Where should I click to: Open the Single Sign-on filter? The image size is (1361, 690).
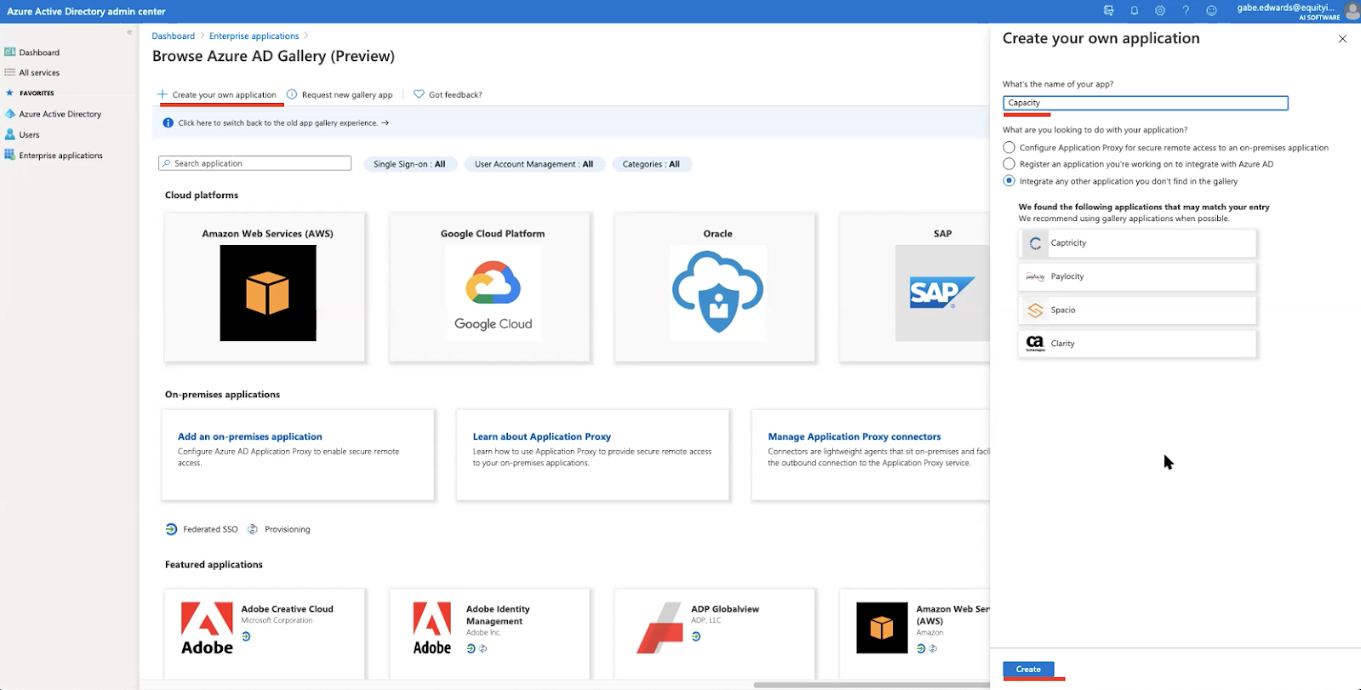409,164
